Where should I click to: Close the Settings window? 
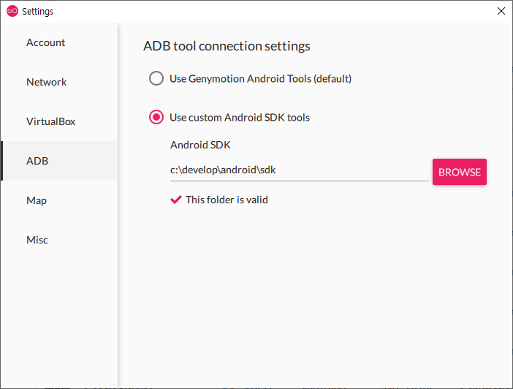(x=501, y=11)
